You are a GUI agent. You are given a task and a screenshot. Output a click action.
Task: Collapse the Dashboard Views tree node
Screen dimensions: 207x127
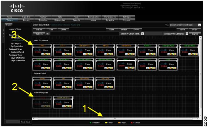(x=7, y=49)
